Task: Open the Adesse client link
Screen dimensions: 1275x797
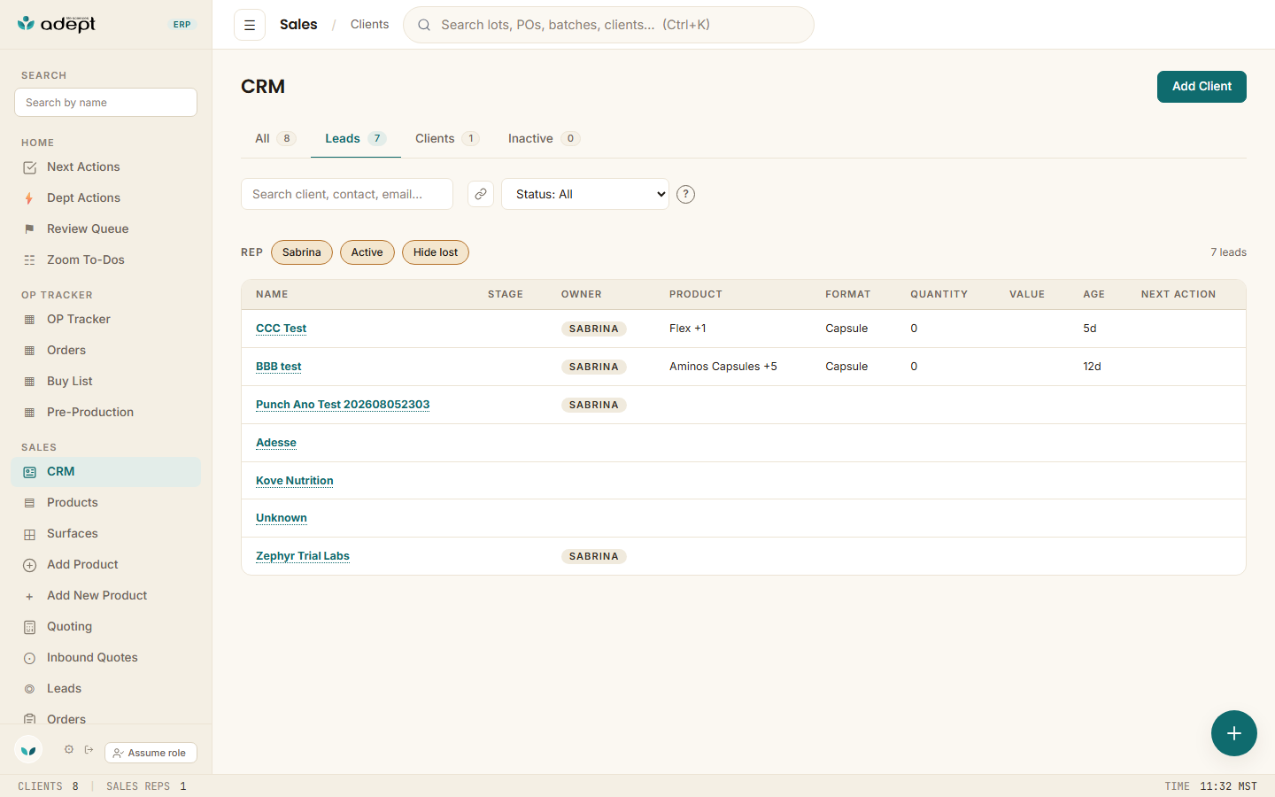Action: [276, 443]
